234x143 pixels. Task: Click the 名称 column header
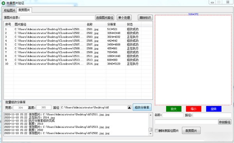pos(96,24)
